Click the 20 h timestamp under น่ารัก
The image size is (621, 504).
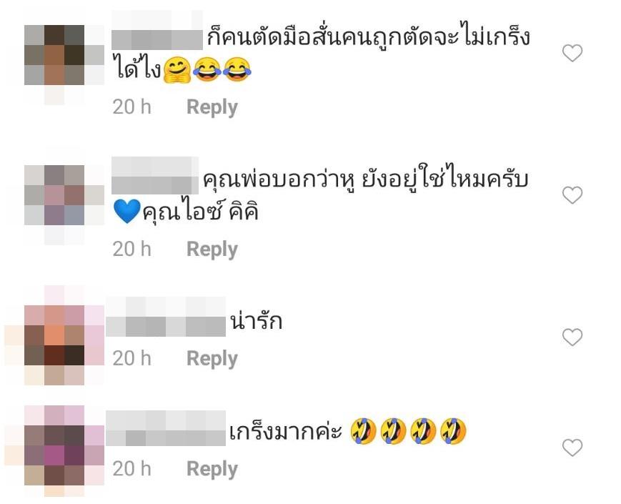tap(132, 359)
